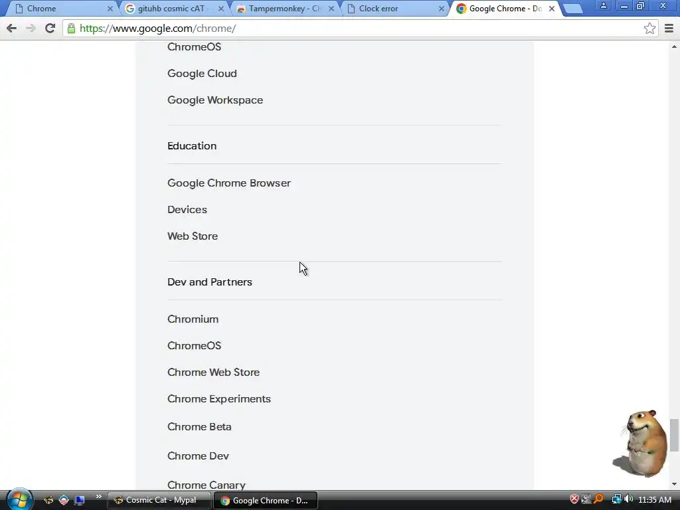Open the Chrome Web Store link
Screen dimensions: 680x510
213,372
